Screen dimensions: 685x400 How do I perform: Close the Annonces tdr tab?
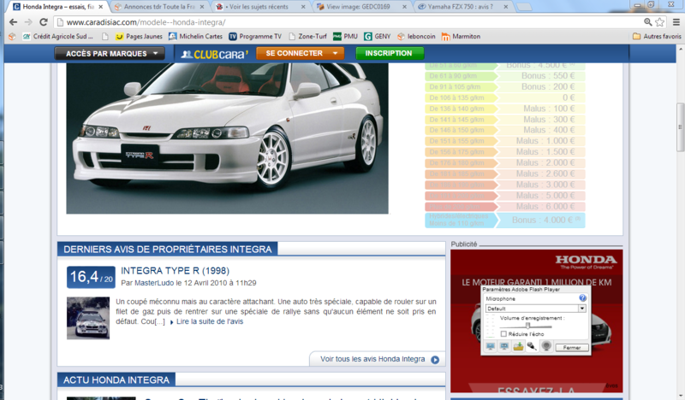(202, 7)
